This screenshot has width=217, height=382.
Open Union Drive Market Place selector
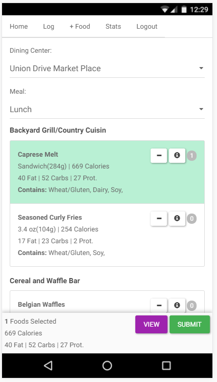pyautogui.click(x=107, y=69)
